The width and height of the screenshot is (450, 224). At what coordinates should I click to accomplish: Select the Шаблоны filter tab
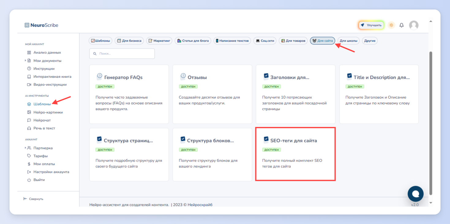100,41
